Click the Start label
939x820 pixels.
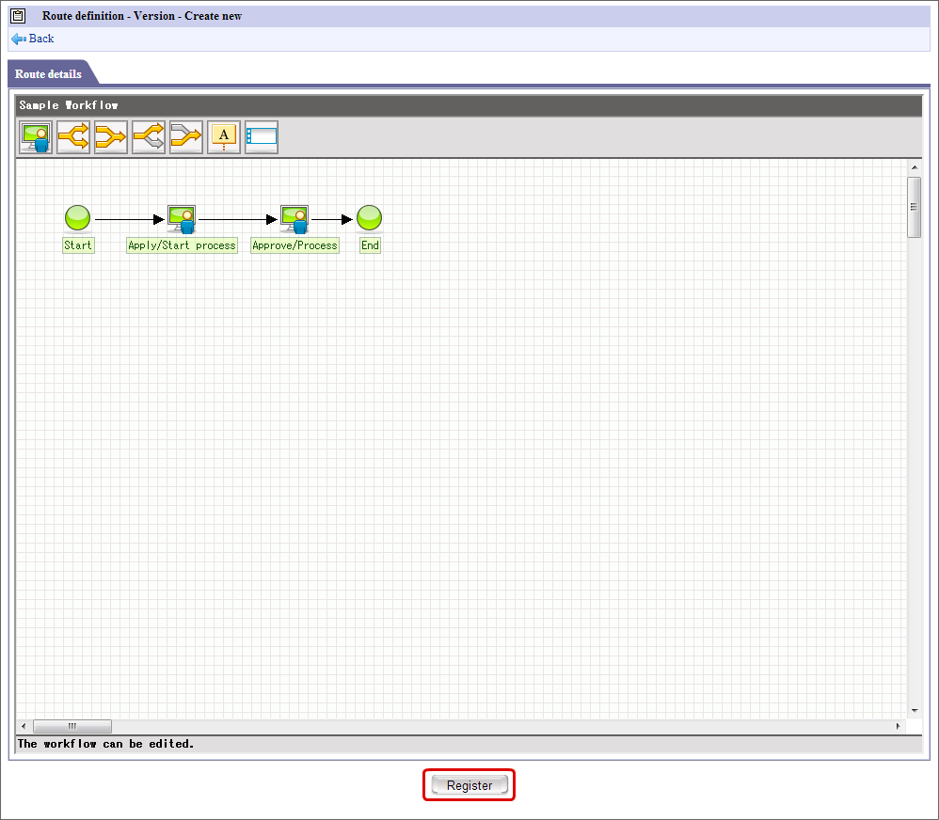(78, 245)
